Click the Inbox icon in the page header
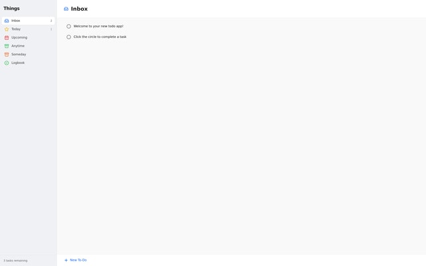This screenshot has width=426, height=266. point(66,9)
